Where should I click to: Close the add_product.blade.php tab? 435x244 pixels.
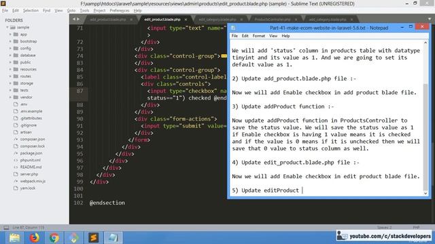click(131, 20)
